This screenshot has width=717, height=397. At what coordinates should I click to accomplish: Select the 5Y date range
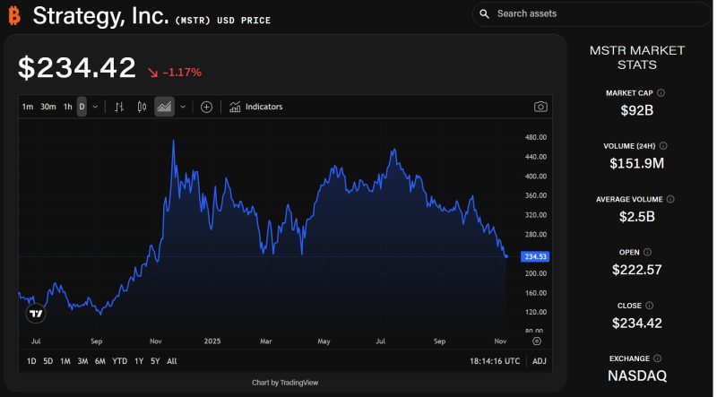click(155, 361)
